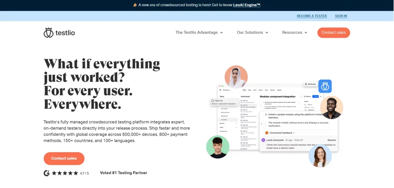Tick the TEST-41 checkbox on floating card
Screen dimensions: 394x188
click(x=212, y=101)
